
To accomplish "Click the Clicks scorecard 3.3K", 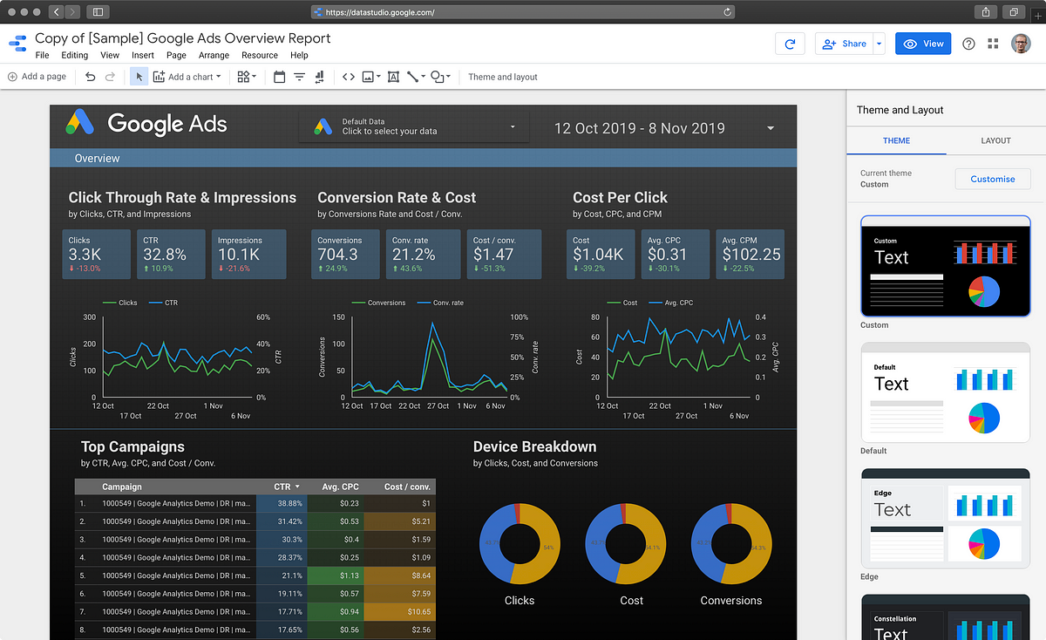I will click(x=97, y=254).
